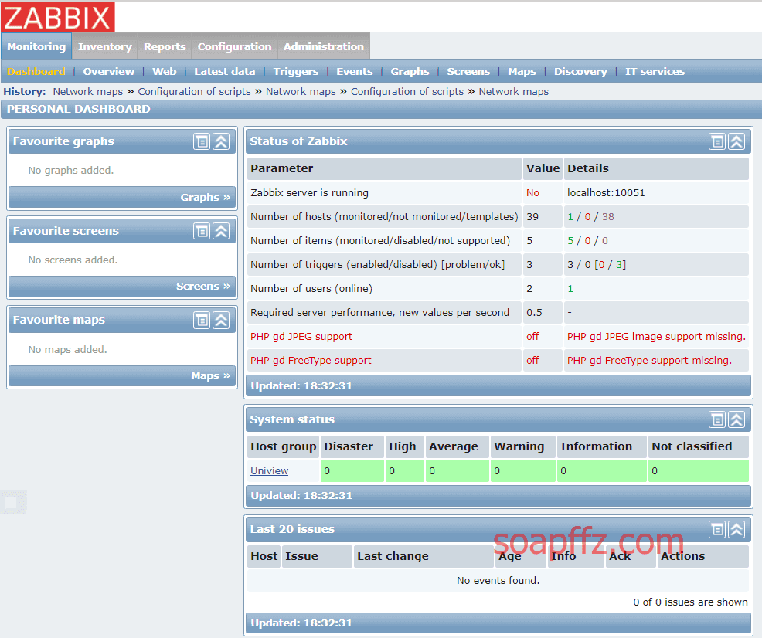Click 'PHP gd JPEG support' parameter
This screenshot has width=762, height=638.
pos(301,337)
